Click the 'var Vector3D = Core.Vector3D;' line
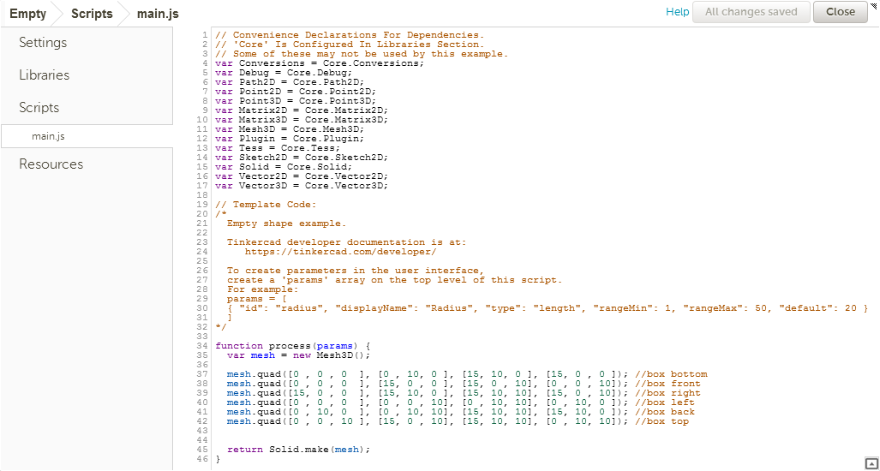This screenshot has height=471, width=880. pyautogui.click(x=302, y=186)
